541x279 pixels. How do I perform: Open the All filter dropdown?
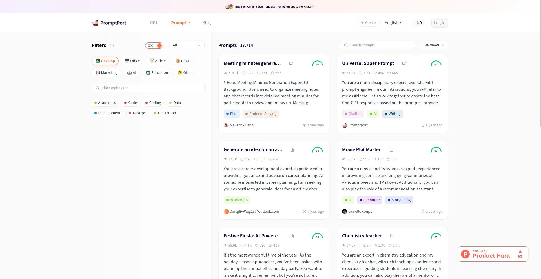click(187, 45)
